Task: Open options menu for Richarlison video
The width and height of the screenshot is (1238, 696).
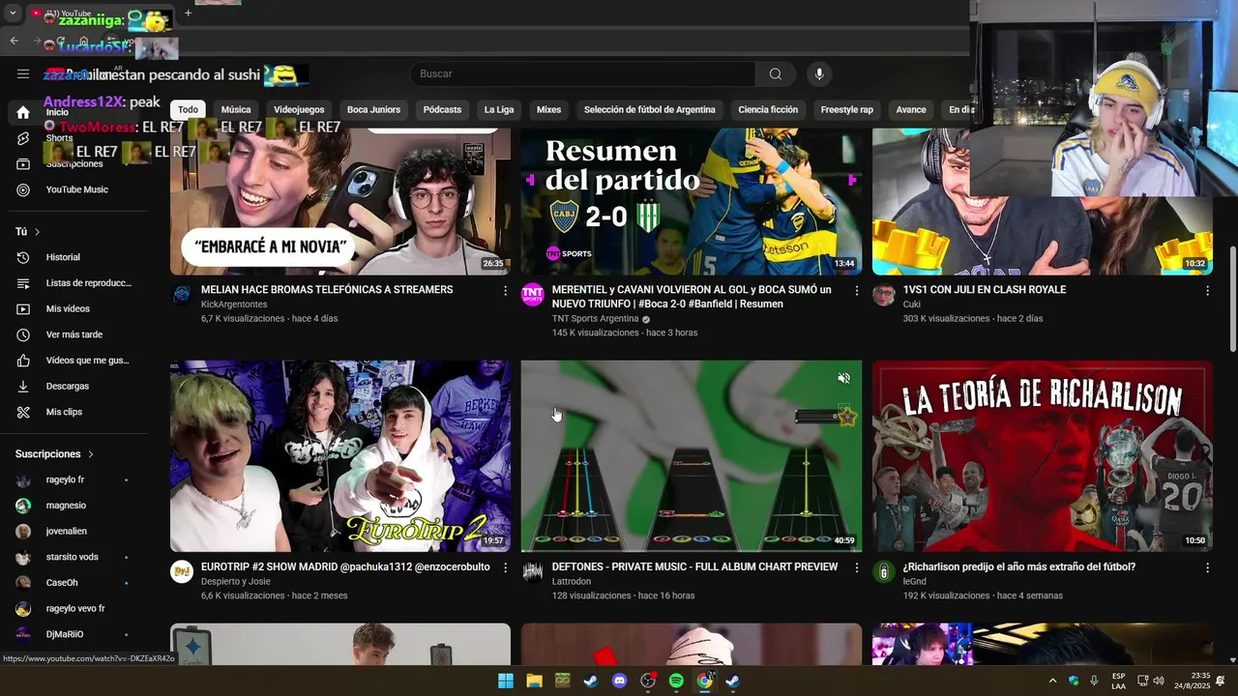Action: [x=1207, y=567]
